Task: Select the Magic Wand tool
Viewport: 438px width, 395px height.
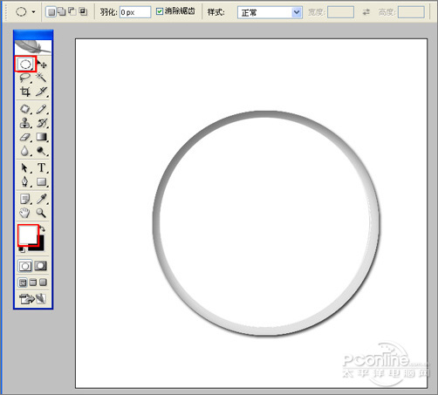Action: 41,78
